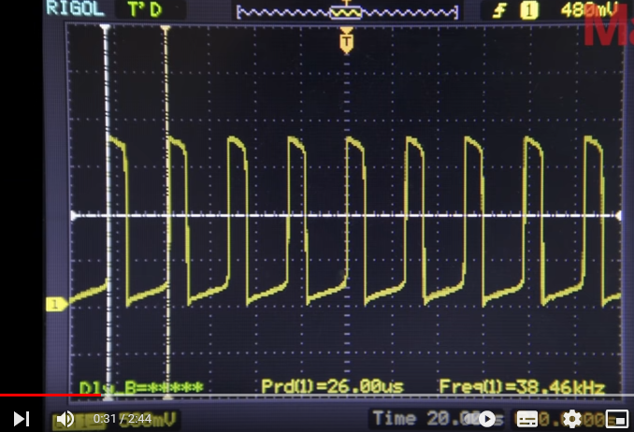Image resolution: width=634 pixels, height=432 pixels.
Task: Click the rising edge trigger icon
Action: tap(499, 10)
